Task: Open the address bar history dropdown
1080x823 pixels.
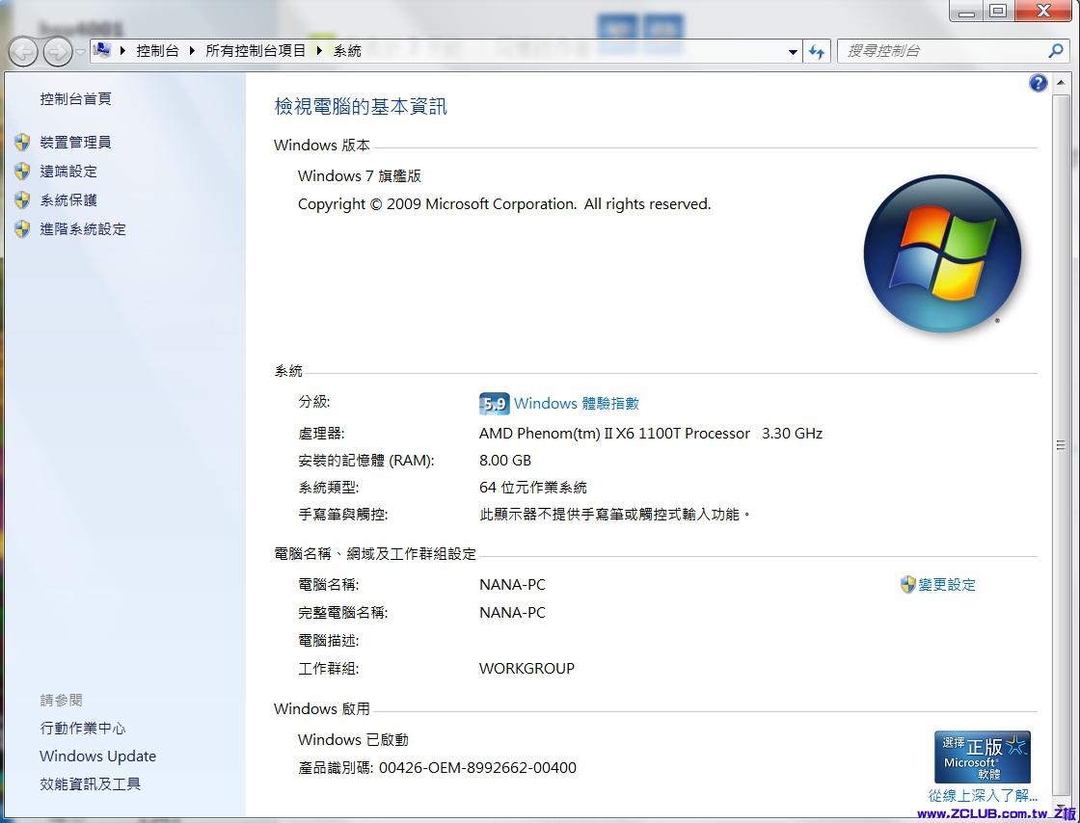Action: pos(793,52)
